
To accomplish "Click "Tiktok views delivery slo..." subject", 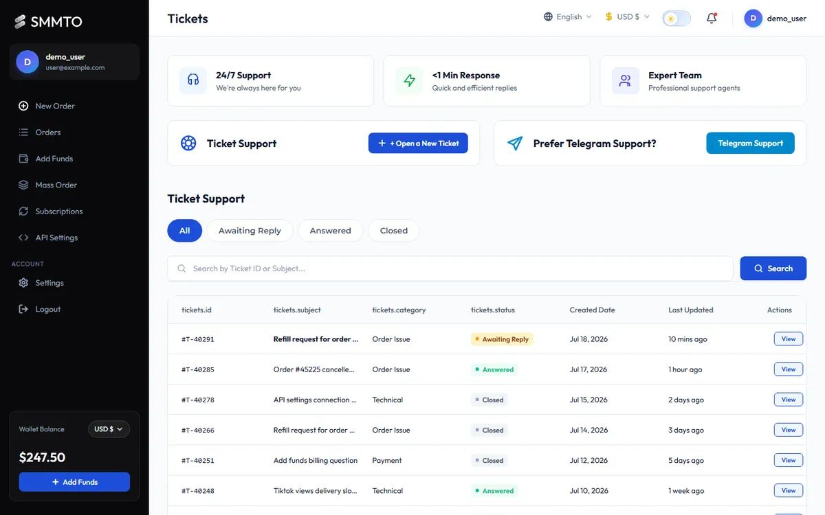I will [x=315, y=491].
